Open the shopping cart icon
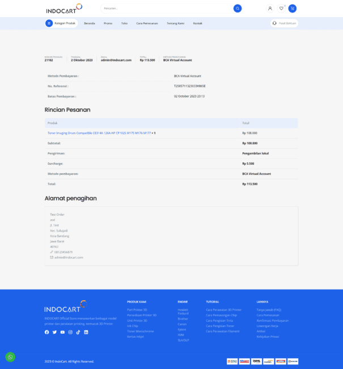The image size is (343, 369). [293, 9]
